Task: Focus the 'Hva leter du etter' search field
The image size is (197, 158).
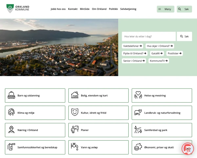Action: point(149,37)
